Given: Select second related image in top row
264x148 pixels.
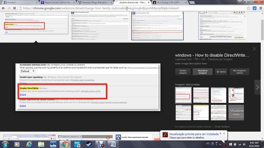Looking at the screenshot, I should [201, 95].
